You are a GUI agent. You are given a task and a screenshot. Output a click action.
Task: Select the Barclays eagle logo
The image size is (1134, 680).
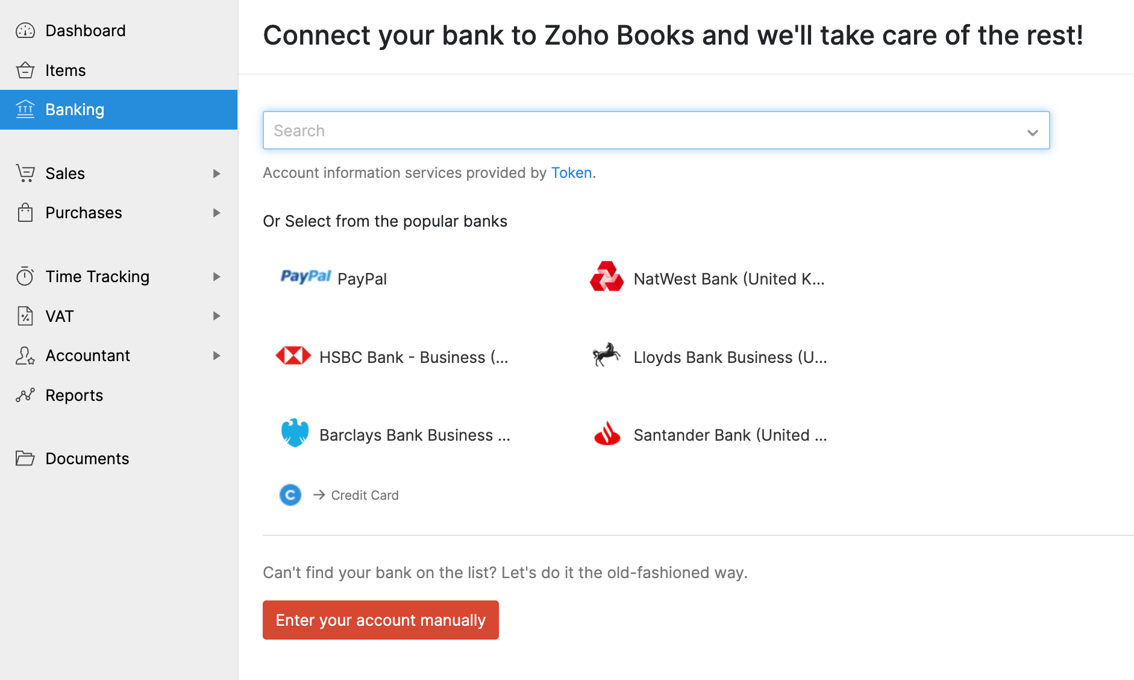[x=295, y=433]
